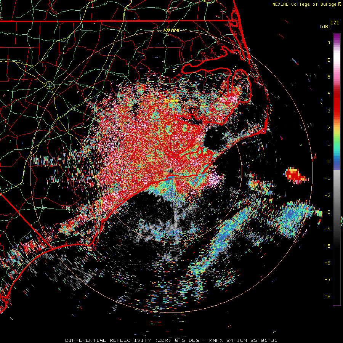This screenshot has height=343, width=343.
Task: Click the 6 value on color scale
Action: pyautogui.click(x=329, y=60)
